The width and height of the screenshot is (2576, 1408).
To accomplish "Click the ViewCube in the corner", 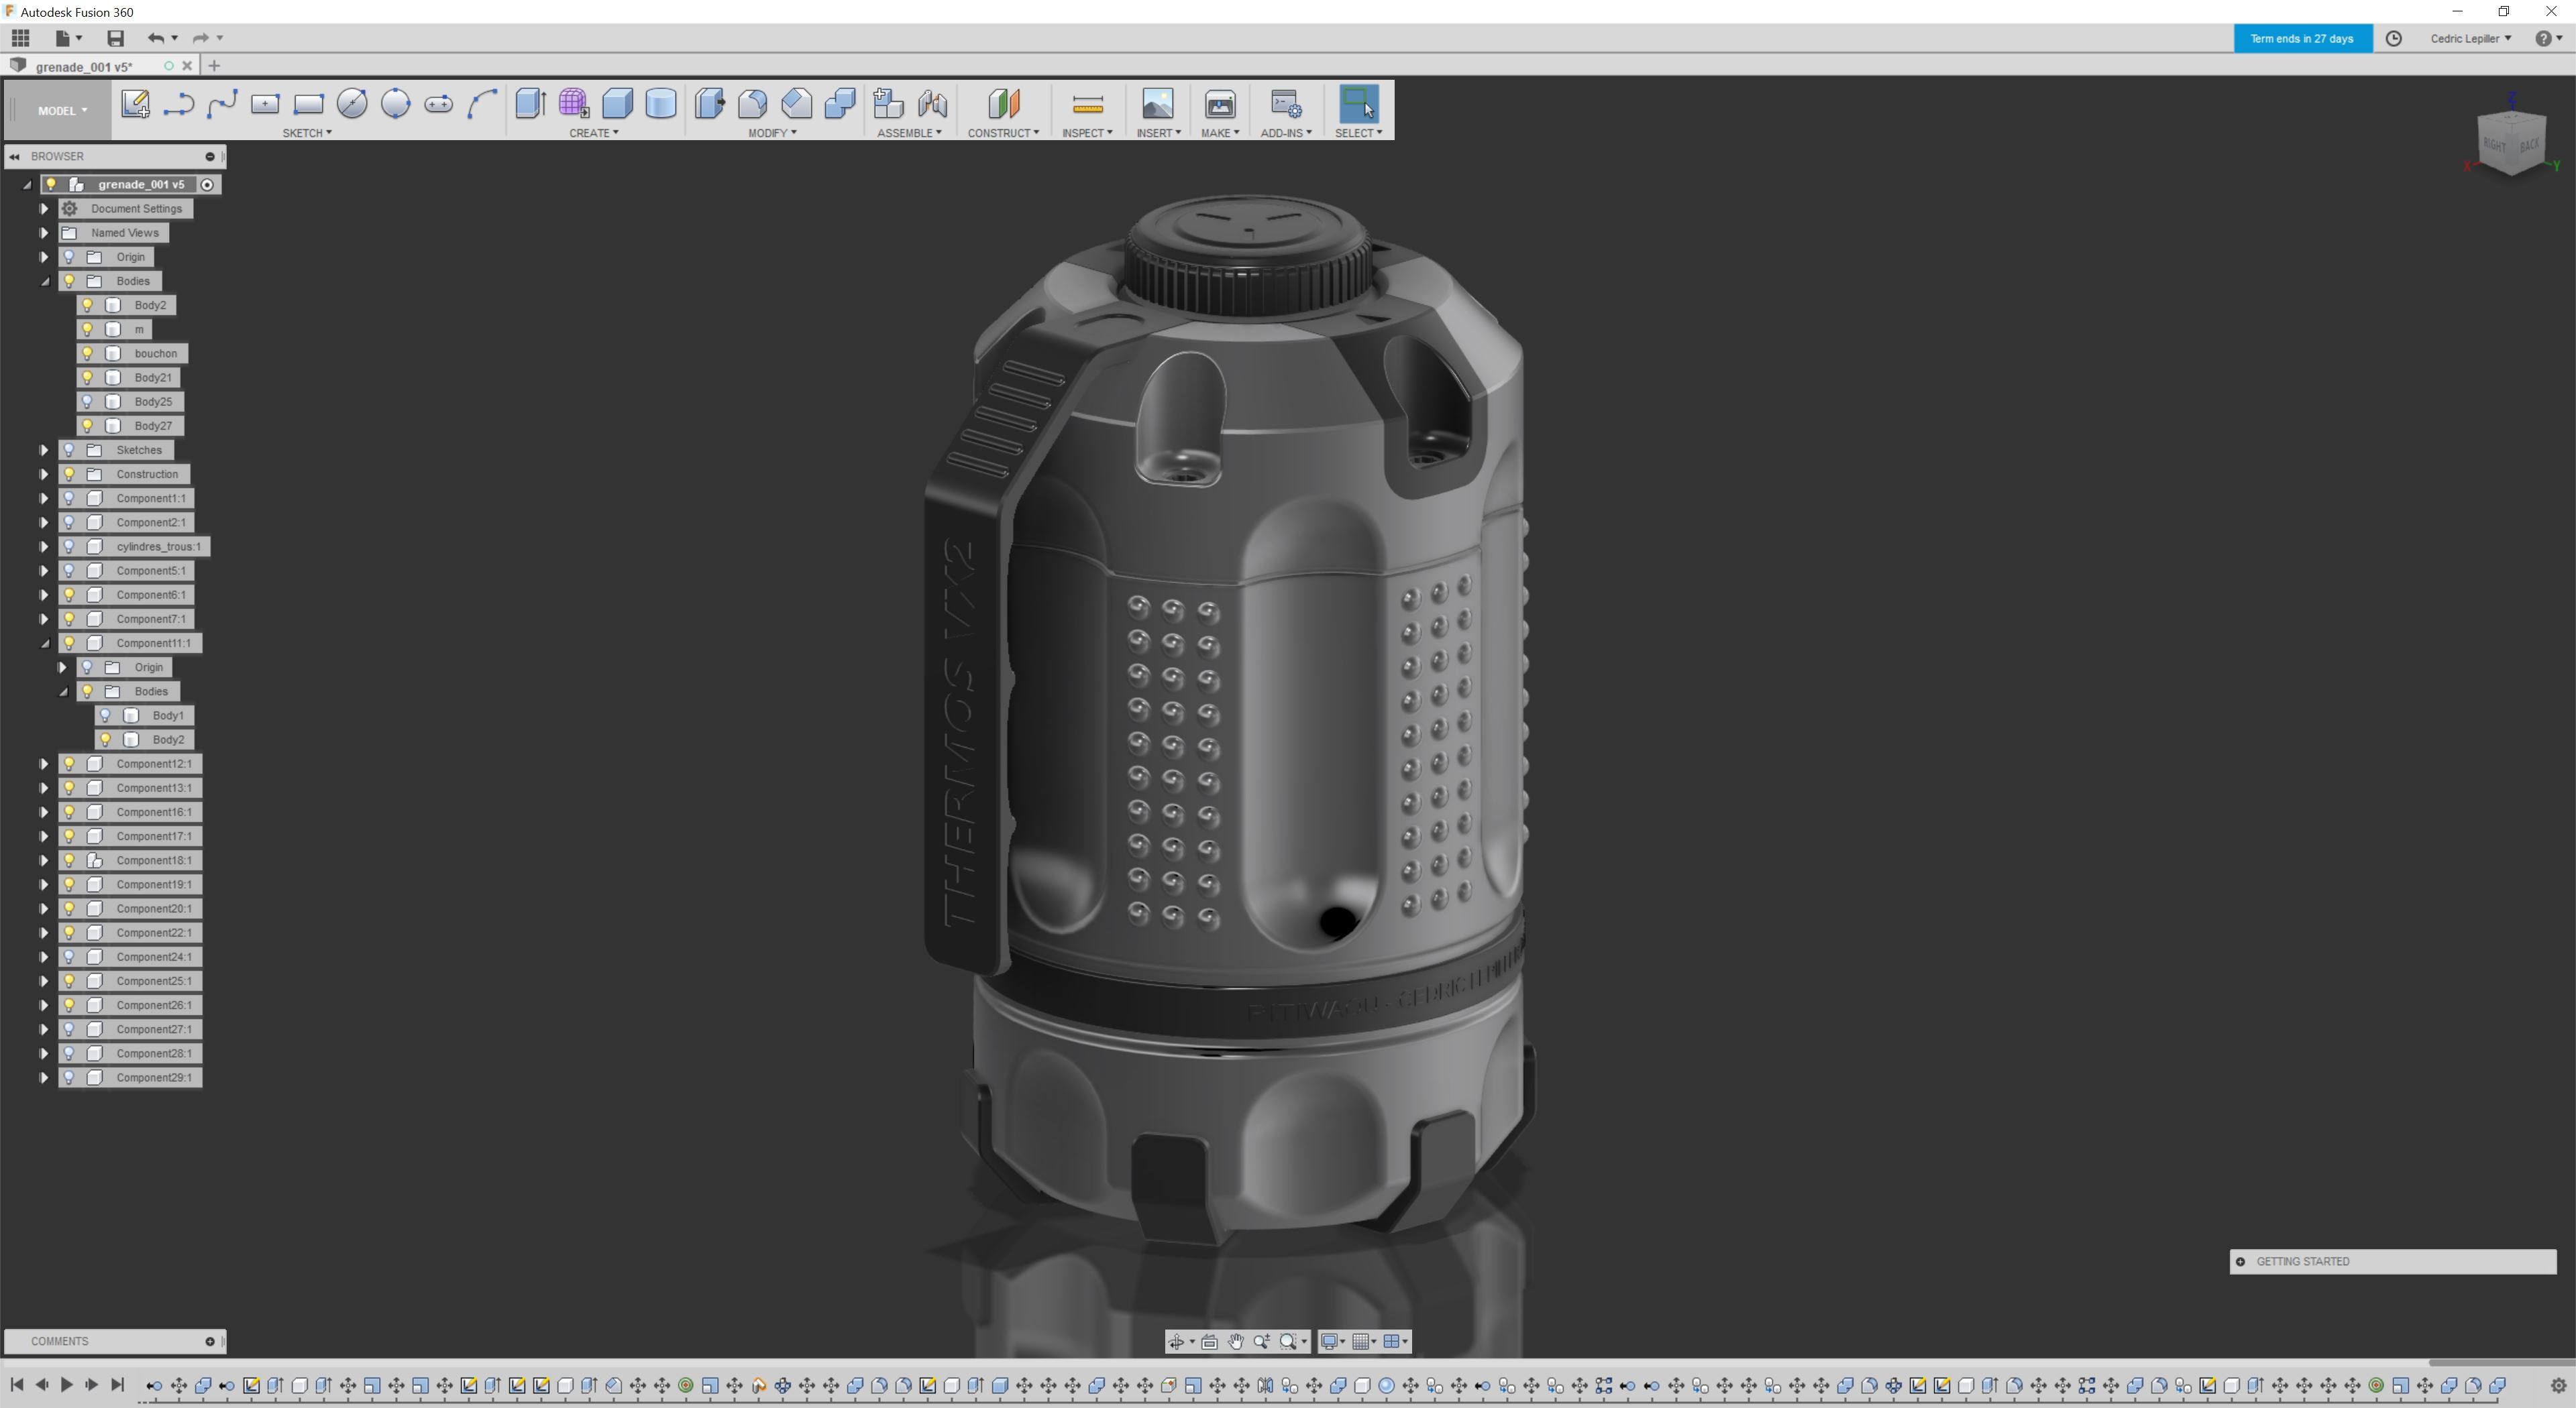I will pos(2511,144).
